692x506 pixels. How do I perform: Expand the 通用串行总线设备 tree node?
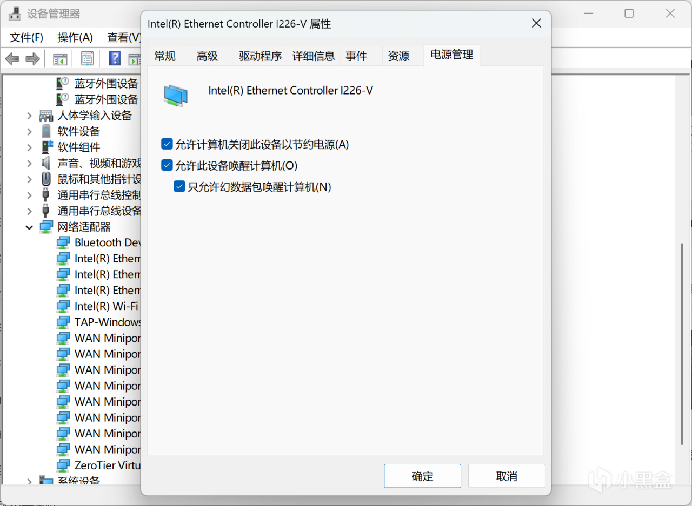tap(30, 211)
